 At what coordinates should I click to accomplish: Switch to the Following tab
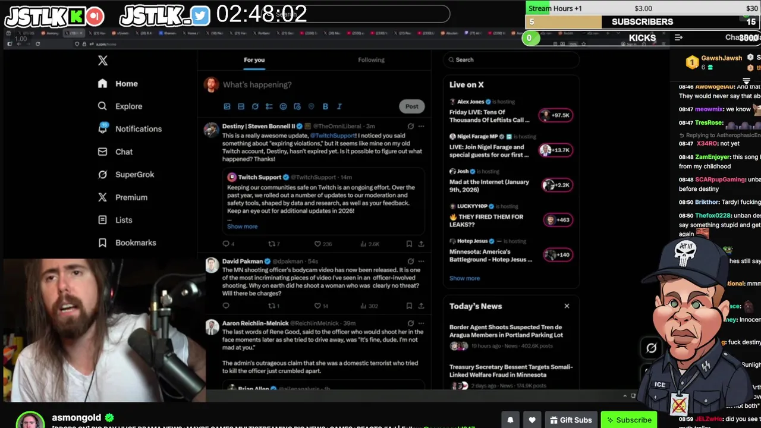click(x=371, y=59)
